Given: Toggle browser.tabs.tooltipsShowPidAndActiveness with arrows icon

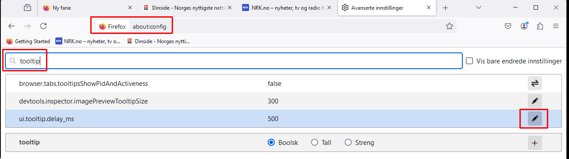Looking at the screenshot, I should tap(534, 83).
